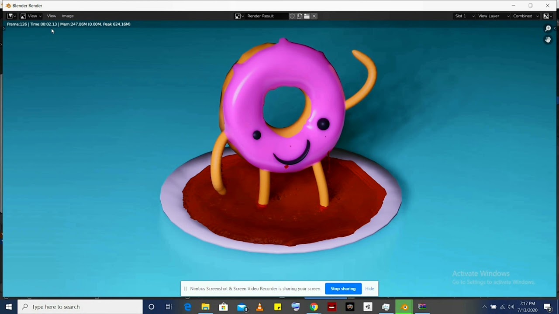Click the zoom magnifier gizmo
The image size is (559, 314).
tap(548, 29)
